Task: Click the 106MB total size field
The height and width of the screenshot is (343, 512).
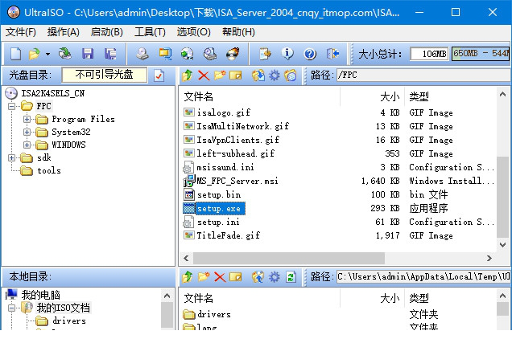Action: pos(429,54)
